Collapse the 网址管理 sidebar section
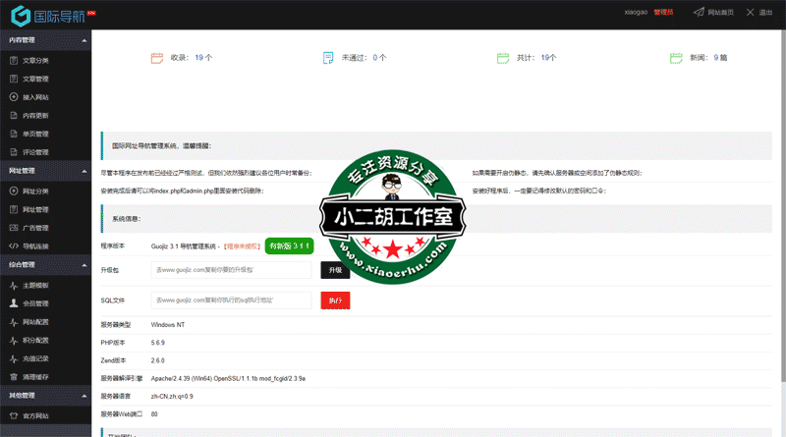Screen dimensions: 786x437 click(x=85, y=171)
